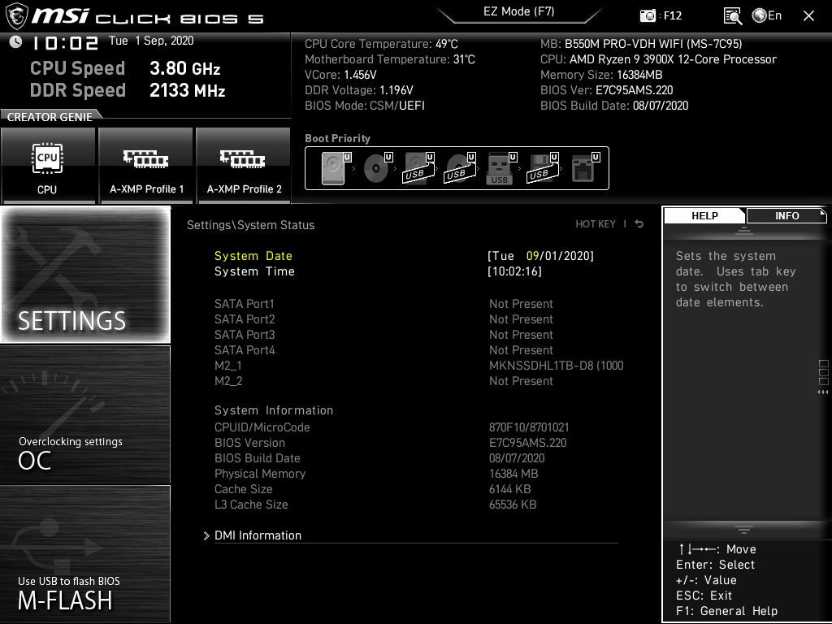Change language via the En globe icon
The height and width of the screenshot is (624, 832).
click(767, 15)
